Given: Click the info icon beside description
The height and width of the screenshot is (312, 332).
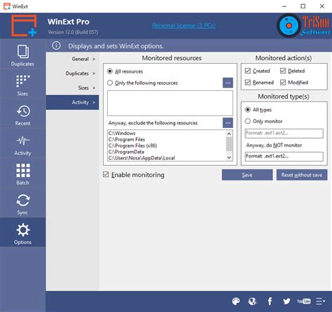Looking at the screenshot, I should coord(56,45).
